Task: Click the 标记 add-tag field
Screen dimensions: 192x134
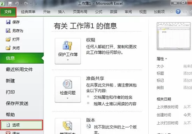Action: point(187,80)
